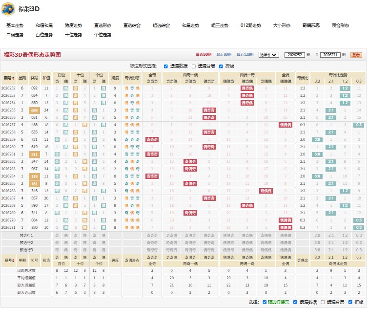The height and width of the screenshot is (309, 367).
Task: Focus the start period field 2026252
Action: pos(295,55)
